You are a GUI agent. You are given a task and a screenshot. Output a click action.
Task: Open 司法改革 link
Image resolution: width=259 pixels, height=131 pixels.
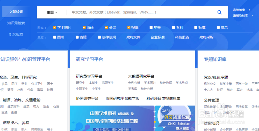[241, 107]
